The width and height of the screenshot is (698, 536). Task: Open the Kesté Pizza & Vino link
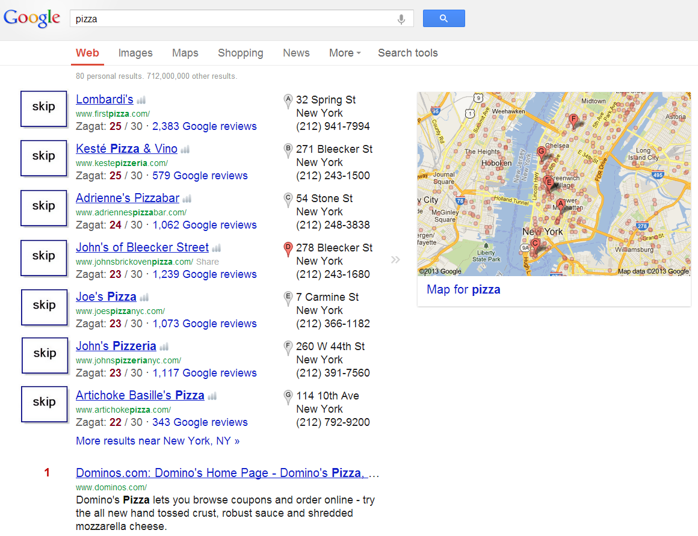(126, 149)
